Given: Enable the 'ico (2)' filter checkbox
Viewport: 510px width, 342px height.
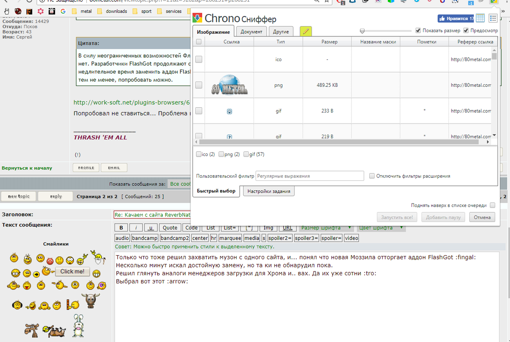Looking at the screenshot, I should pos(199,154).
